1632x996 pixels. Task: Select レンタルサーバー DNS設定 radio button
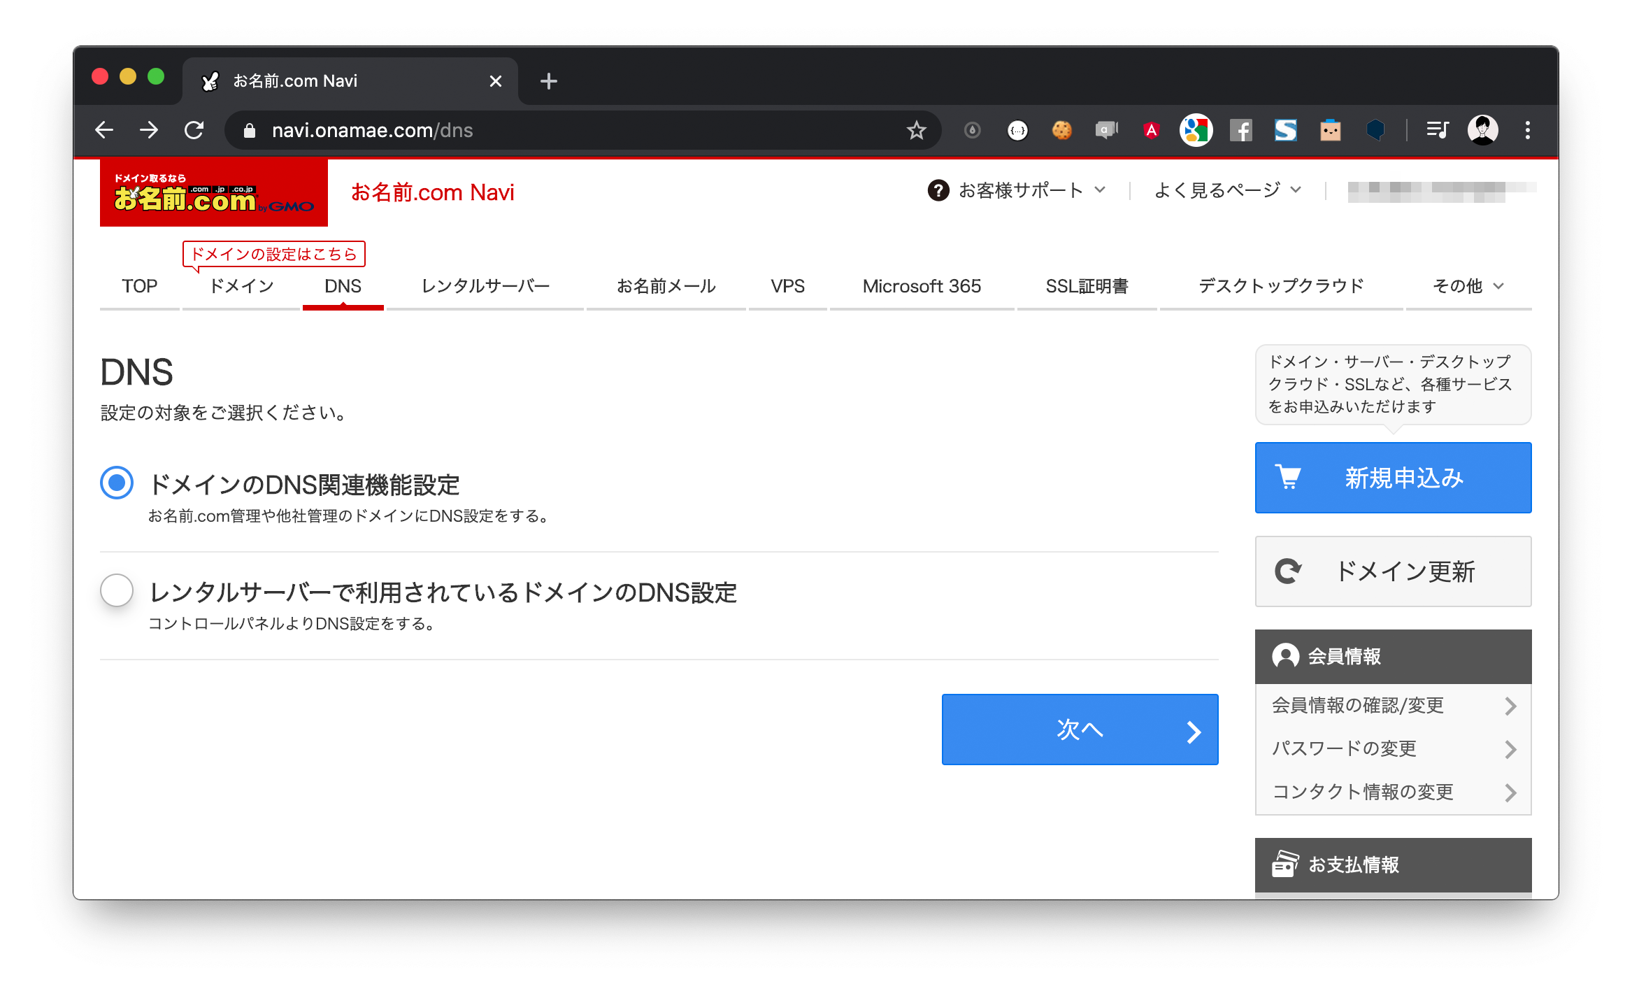[x=117, y=590]
